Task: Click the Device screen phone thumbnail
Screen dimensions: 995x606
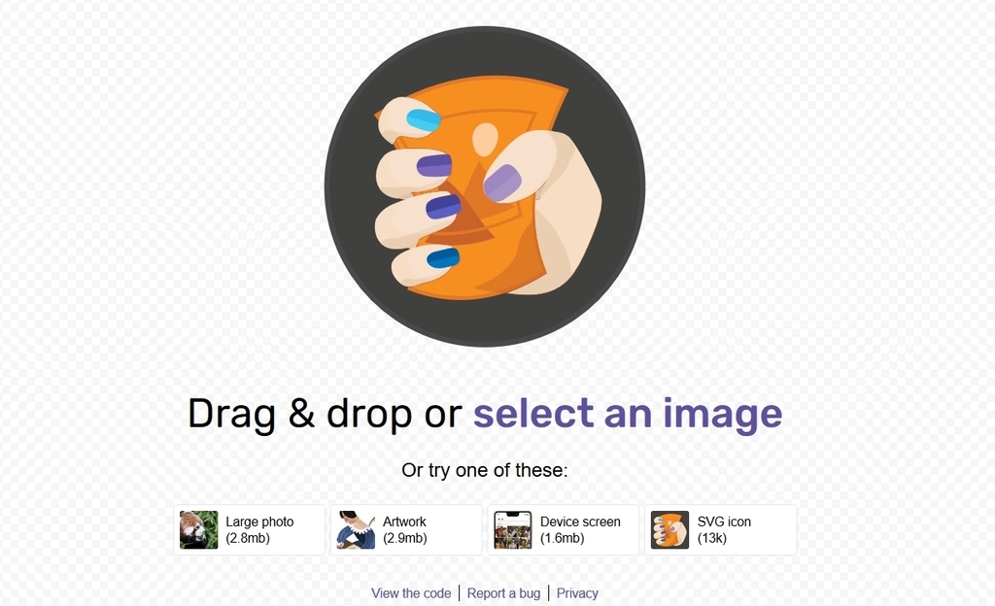Action: 513,530
